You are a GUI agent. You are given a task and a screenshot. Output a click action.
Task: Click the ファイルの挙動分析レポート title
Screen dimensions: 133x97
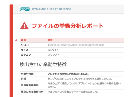pyautogui.click(x=68, y=26)
